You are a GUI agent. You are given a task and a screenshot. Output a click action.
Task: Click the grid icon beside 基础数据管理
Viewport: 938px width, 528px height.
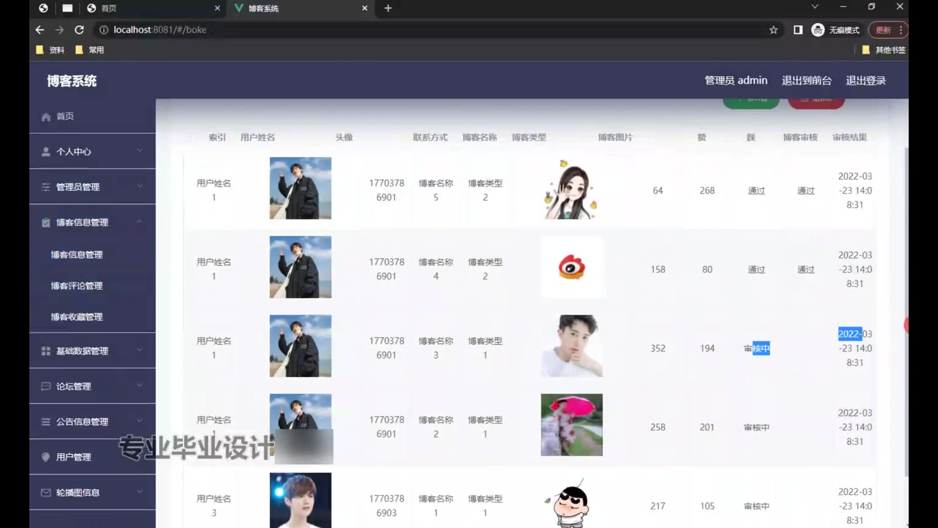[x=46, y=351]
